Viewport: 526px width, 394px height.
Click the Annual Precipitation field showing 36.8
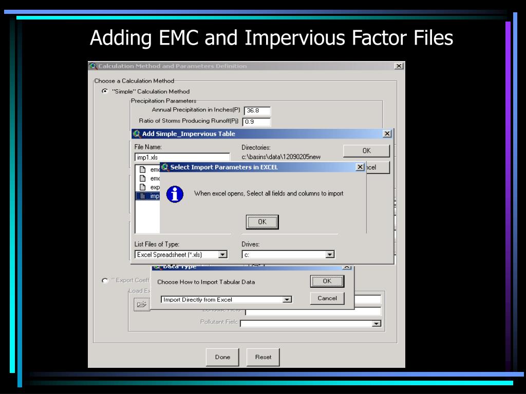pos(257,111)
